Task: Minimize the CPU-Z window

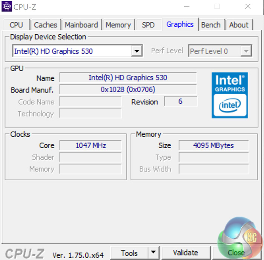Action: pos(187,6)
